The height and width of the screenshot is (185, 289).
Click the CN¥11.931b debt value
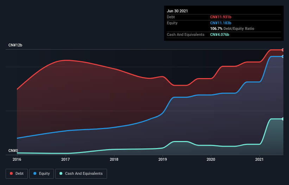221,17
